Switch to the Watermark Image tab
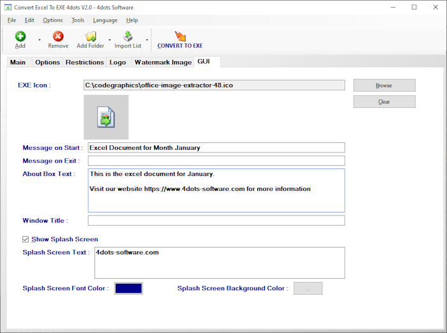The height and width of the screenshot is (333, 447). tap(163, 63)
